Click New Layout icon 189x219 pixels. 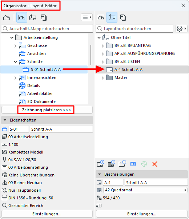click(101, 164)
